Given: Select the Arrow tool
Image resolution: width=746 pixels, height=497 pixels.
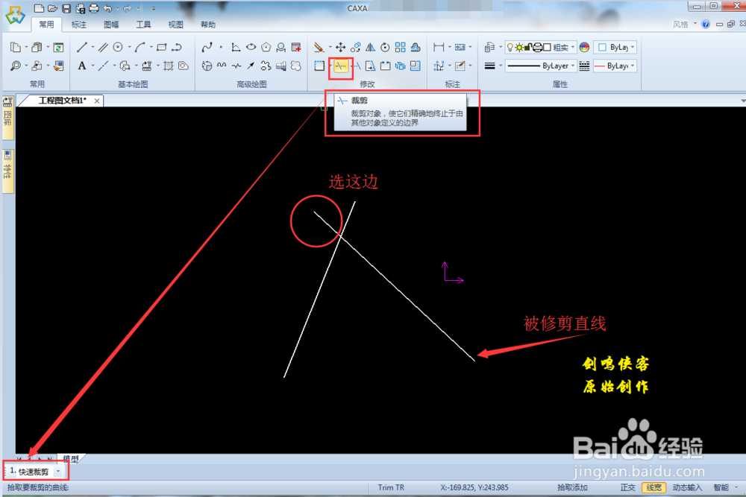Looking at the screenshot, I should click(x=251, y=66).
